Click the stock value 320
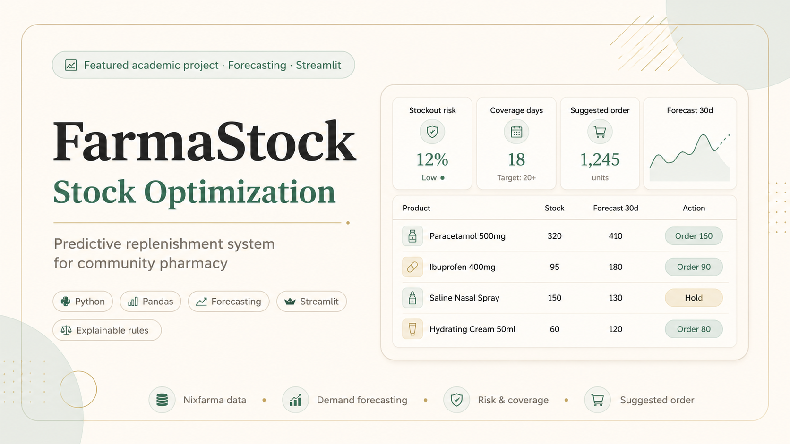This screenshot has height=444, width=790. click(x=554, y=236)
